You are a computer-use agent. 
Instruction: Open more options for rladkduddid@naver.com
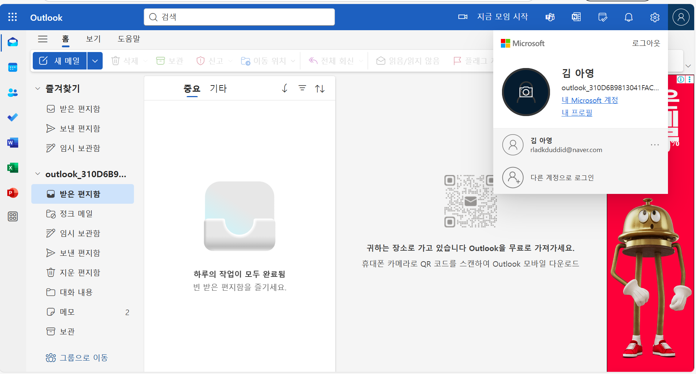pos(655,145)
